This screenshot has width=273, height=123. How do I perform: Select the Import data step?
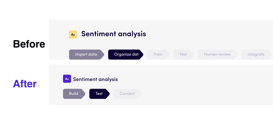86,55
